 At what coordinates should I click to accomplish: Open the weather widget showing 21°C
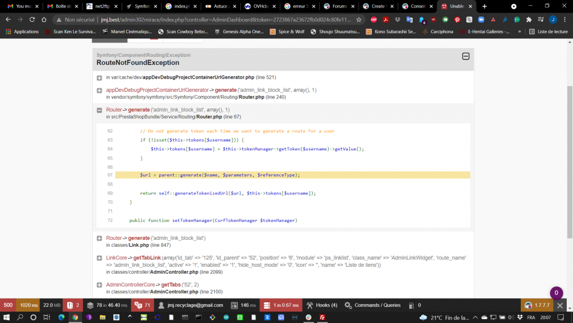click(x=444, y=317)
